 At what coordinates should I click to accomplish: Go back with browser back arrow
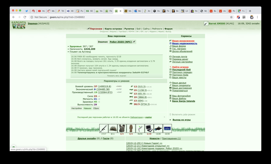[13, 17]
